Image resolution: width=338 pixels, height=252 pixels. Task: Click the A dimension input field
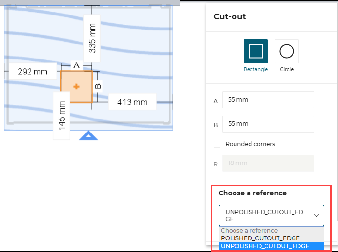(268, 100)
